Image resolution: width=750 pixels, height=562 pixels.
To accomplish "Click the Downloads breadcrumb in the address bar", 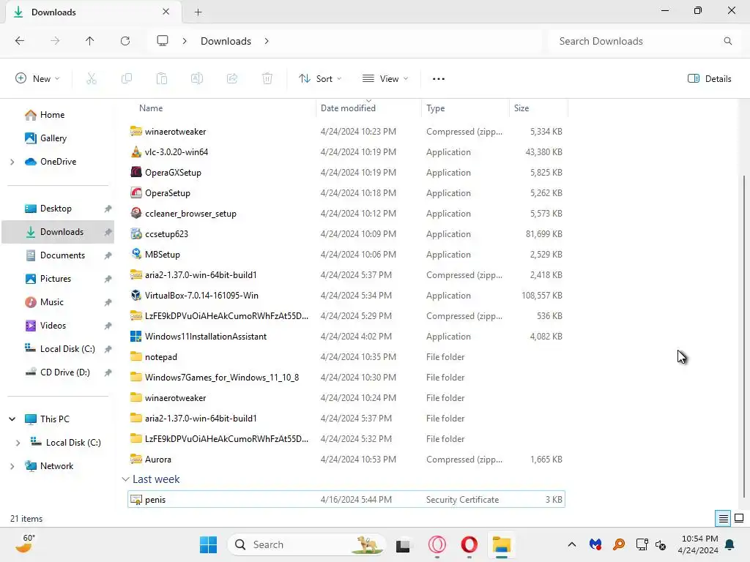I will coord(226,41).
